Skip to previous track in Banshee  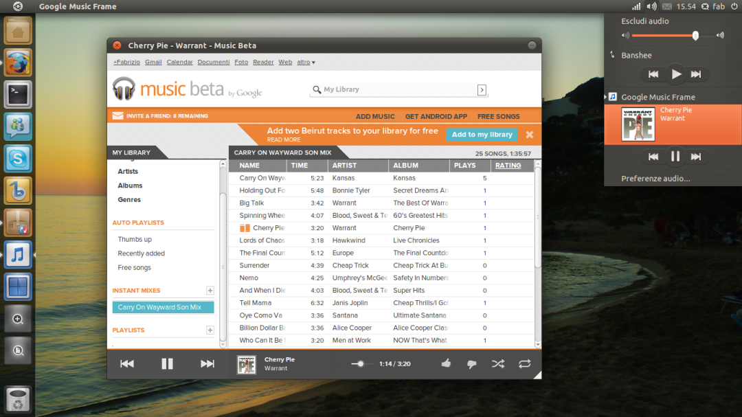(653, 74)
